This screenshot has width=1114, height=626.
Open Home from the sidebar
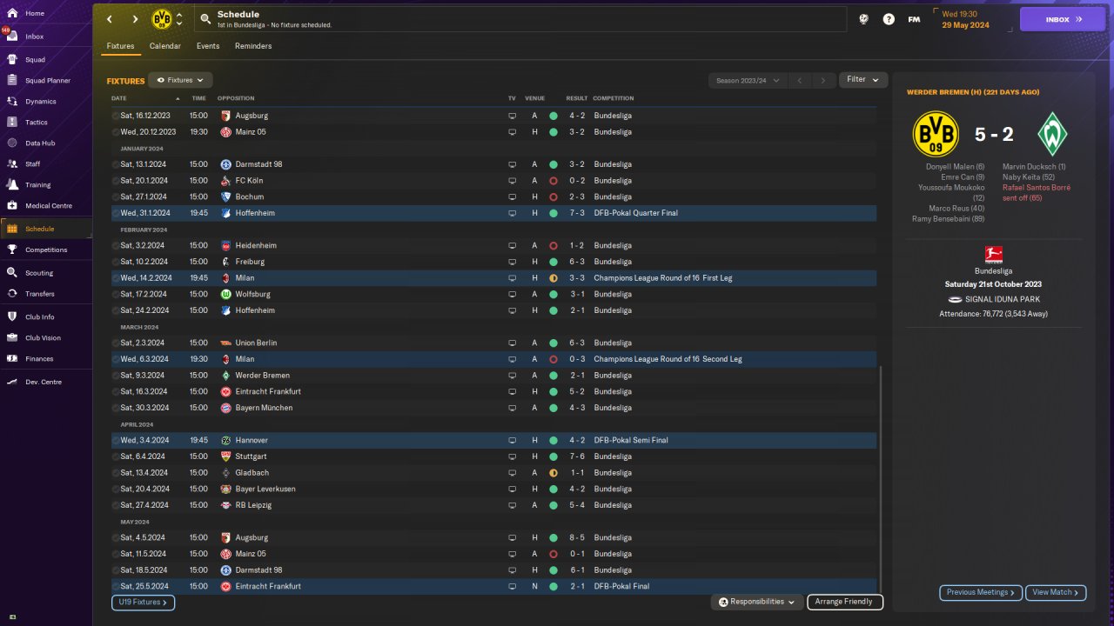pos(35,14)
